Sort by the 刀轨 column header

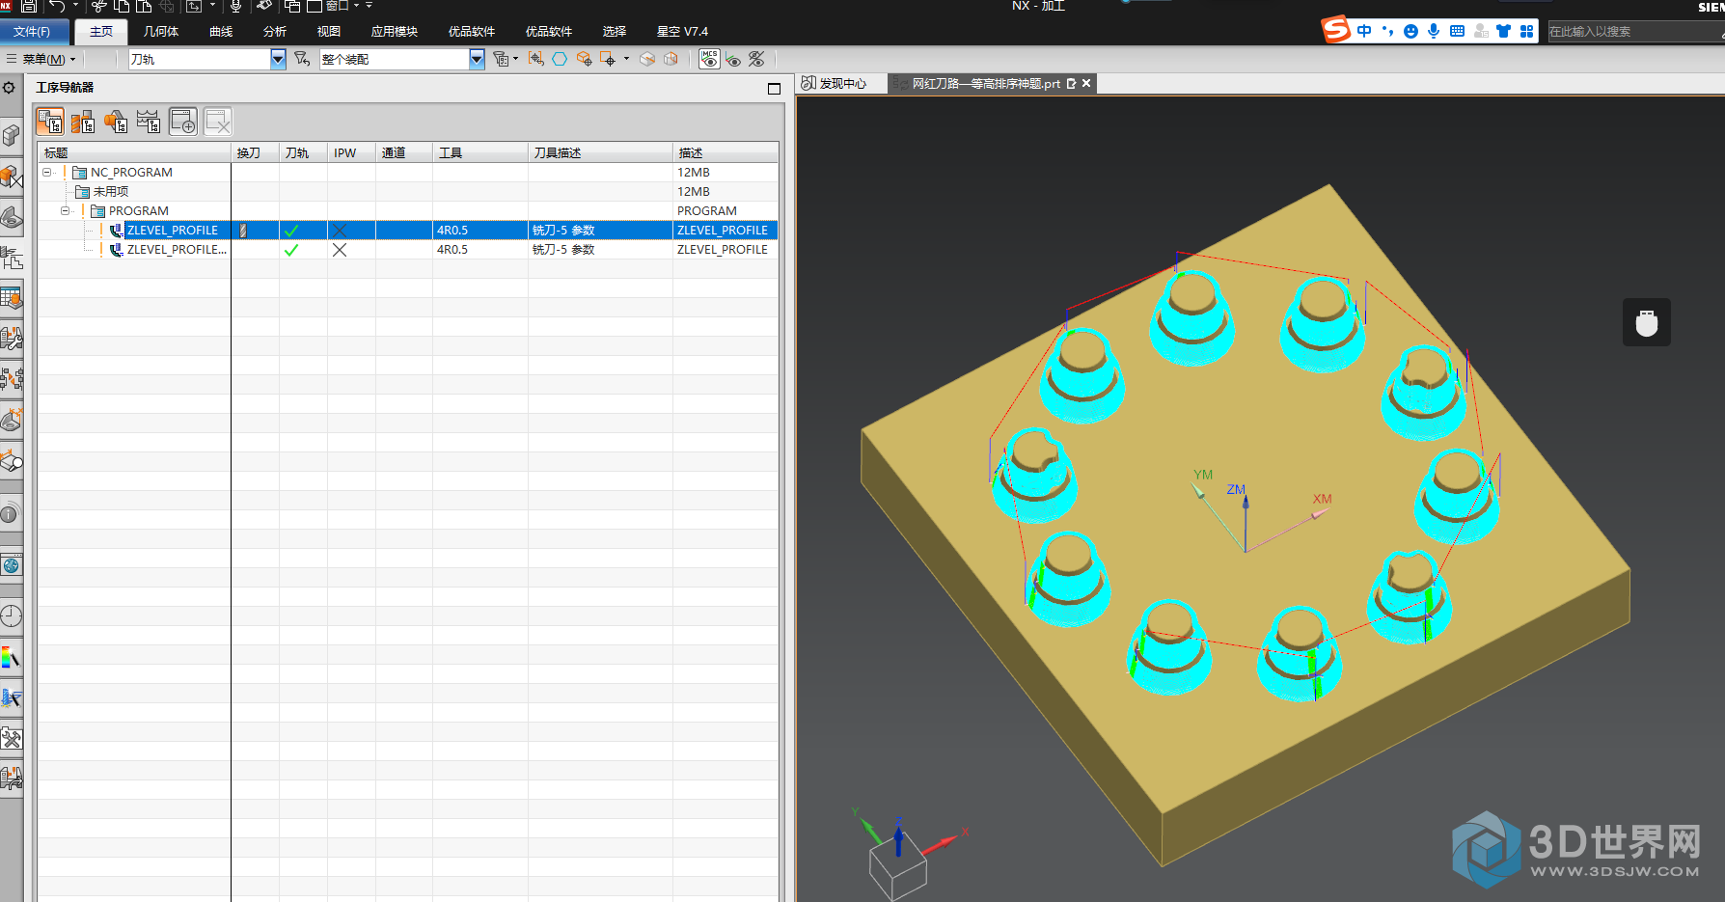point(303,152)
